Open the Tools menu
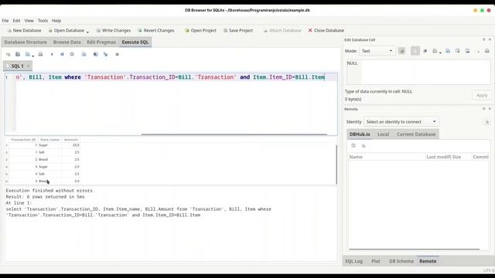495x278 pixels. [43, 21]
